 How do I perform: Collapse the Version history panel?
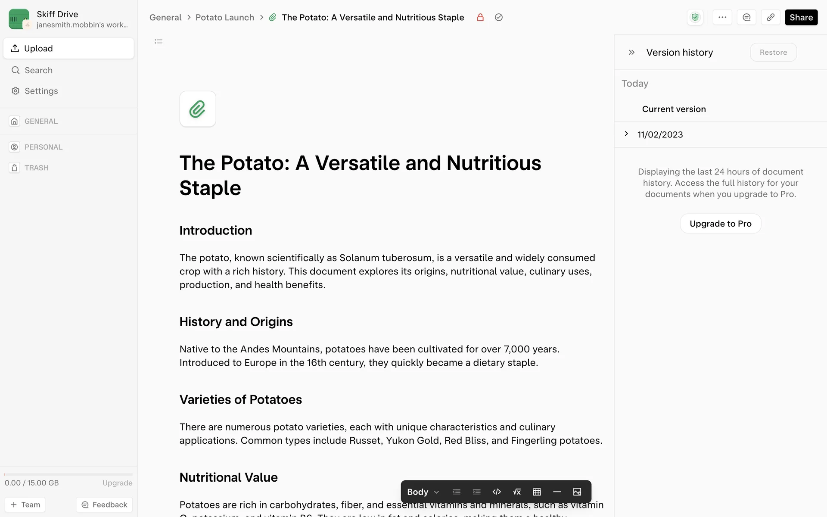pyautogui.click(x=631, y=52)
